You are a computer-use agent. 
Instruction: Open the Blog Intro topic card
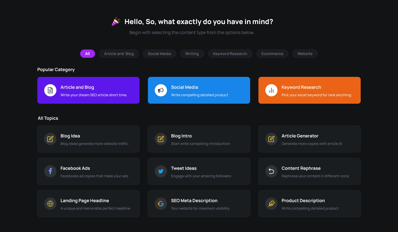coord(199,139)
